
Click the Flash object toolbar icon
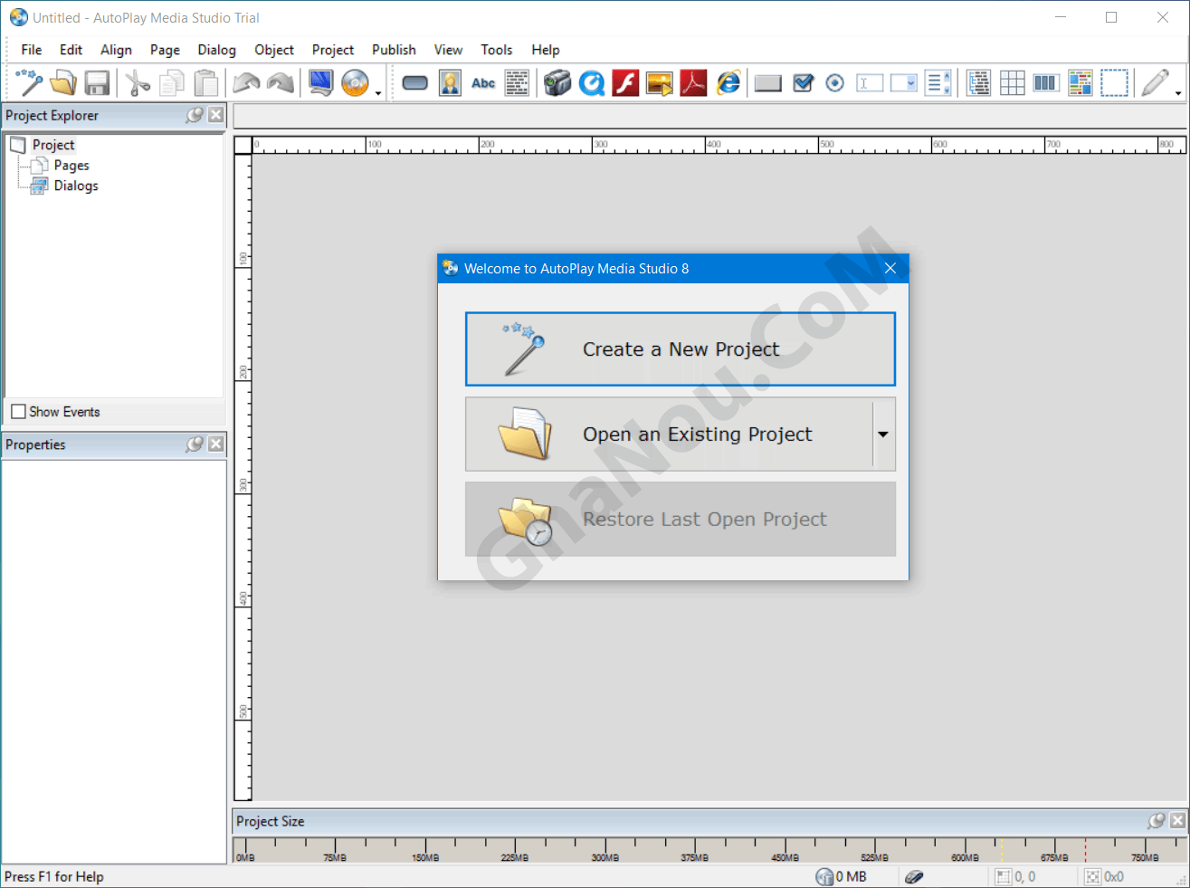pos(625,83)
